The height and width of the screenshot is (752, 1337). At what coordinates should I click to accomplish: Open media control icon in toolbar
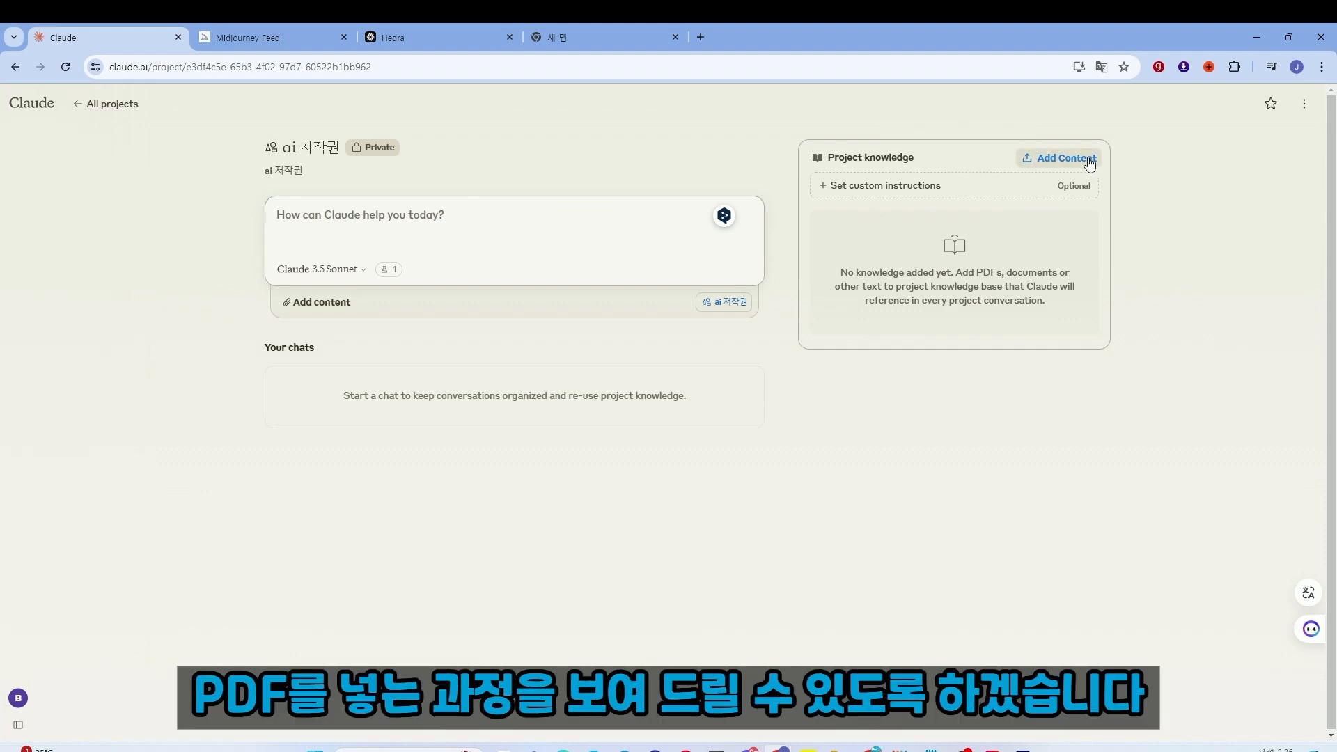coord(1272,67)
